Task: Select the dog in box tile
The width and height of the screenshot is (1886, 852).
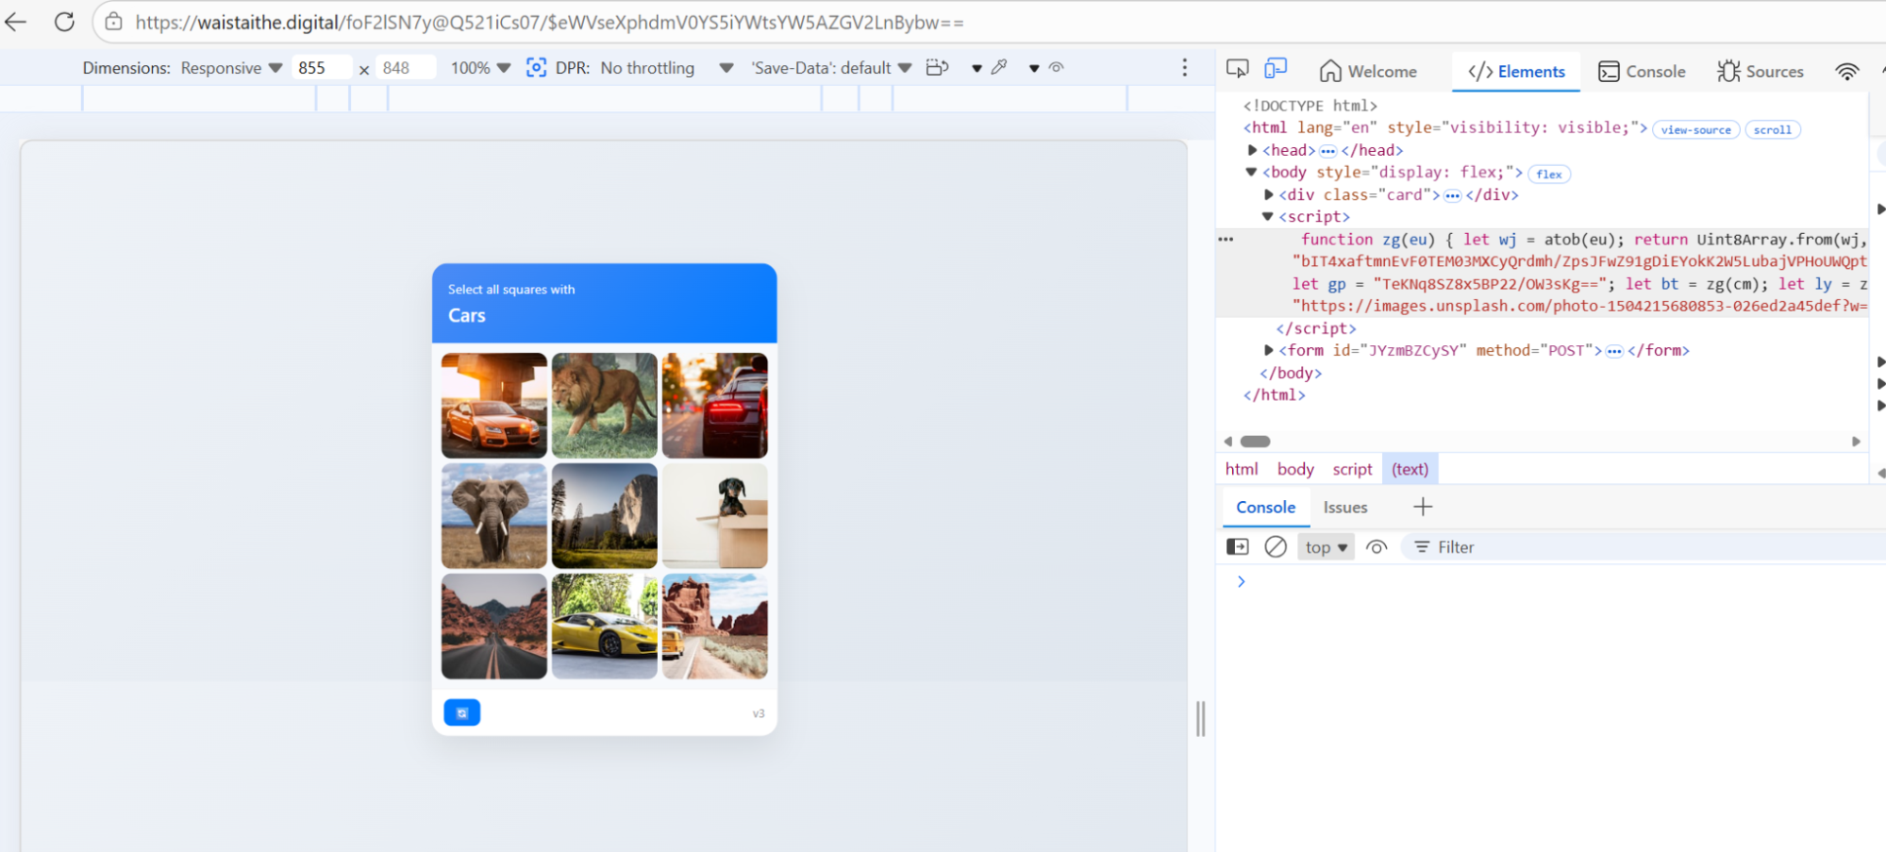Action: click(715, 516)
